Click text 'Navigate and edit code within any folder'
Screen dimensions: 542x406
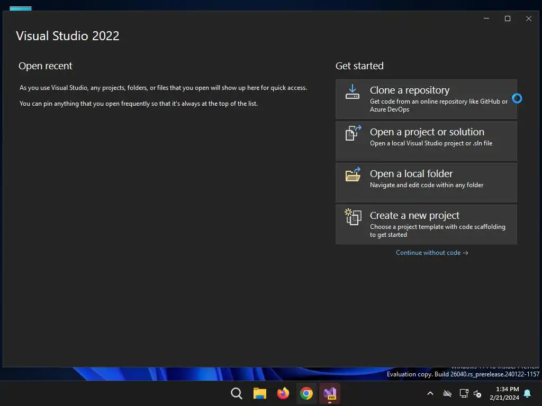click(427, 185)
